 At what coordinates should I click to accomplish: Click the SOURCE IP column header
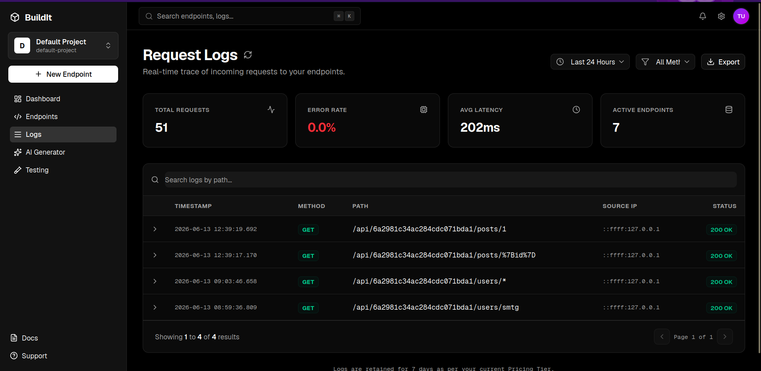(620, 206)
